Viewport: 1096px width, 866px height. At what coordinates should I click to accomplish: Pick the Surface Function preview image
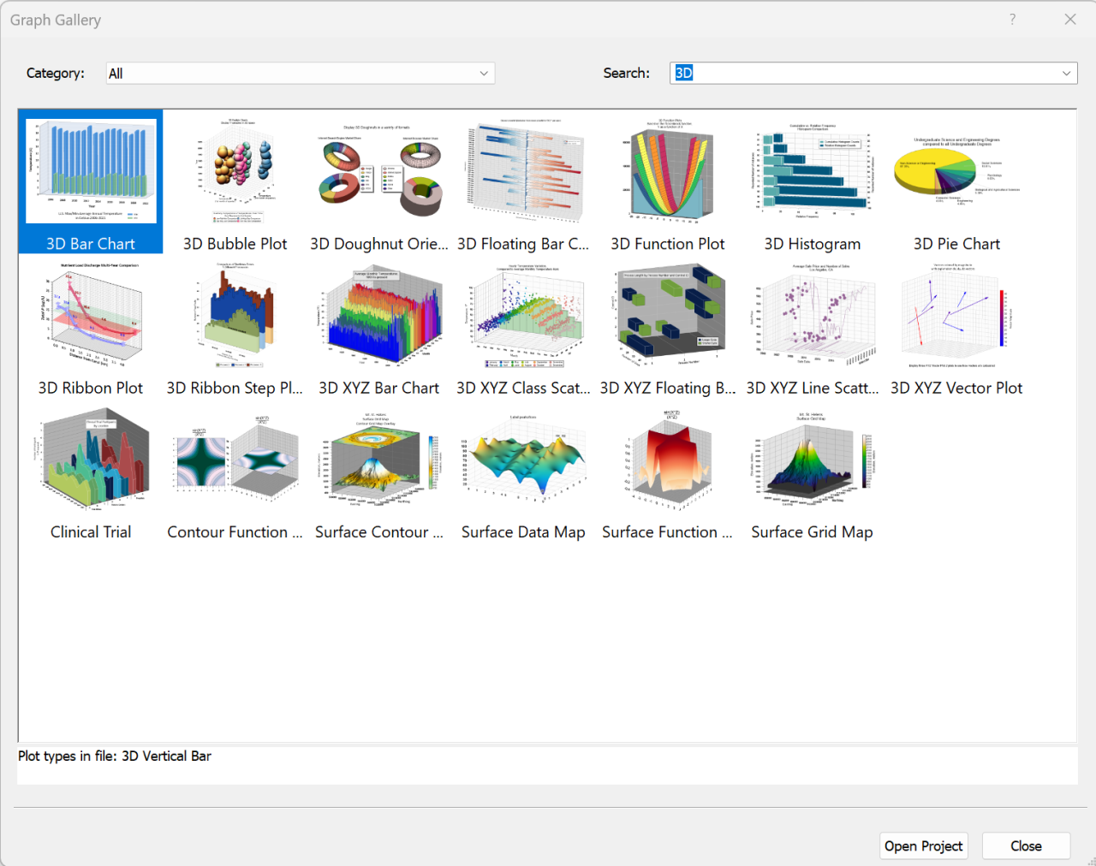(x=668, y=459)
